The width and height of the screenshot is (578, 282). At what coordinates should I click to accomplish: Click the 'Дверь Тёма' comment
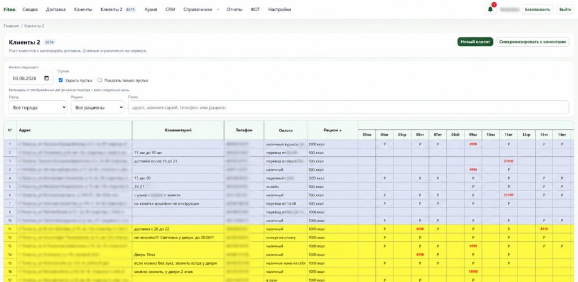point(144,255)
